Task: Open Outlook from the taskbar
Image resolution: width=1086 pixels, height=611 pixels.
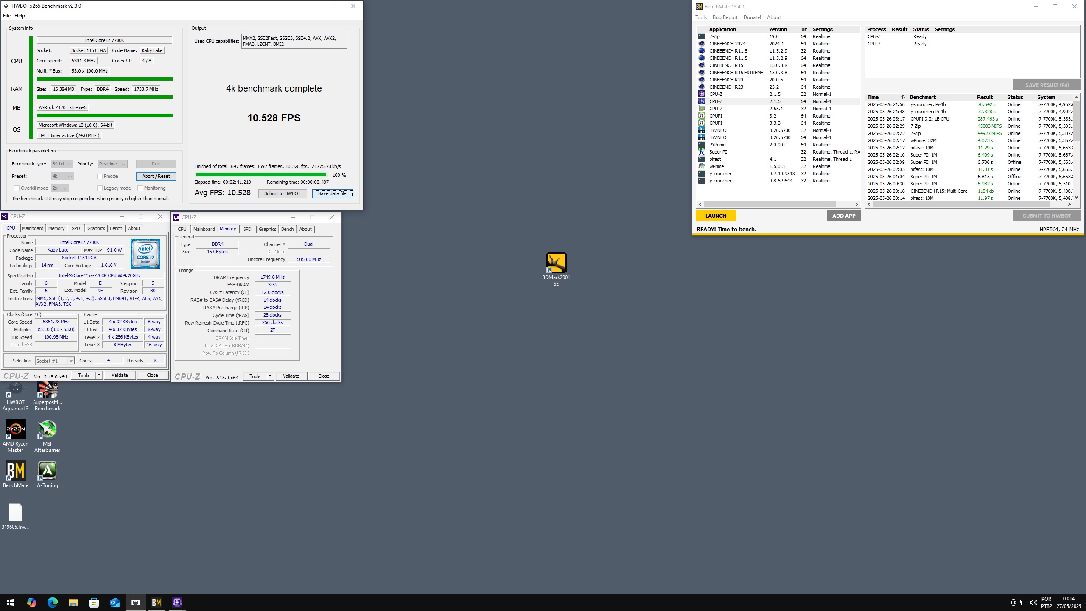Action: (115, 603)
